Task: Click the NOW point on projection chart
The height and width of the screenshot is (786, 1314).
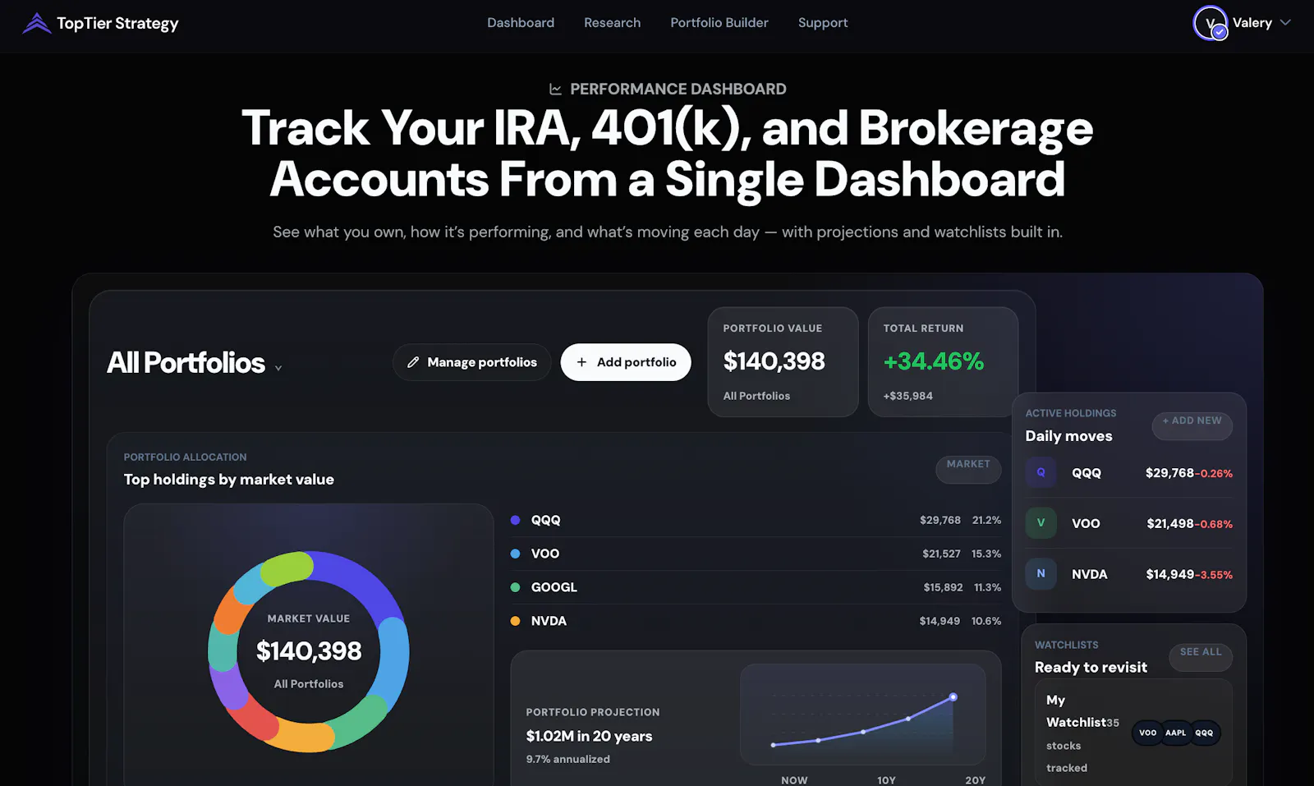Action: click(x=773, y=745)
